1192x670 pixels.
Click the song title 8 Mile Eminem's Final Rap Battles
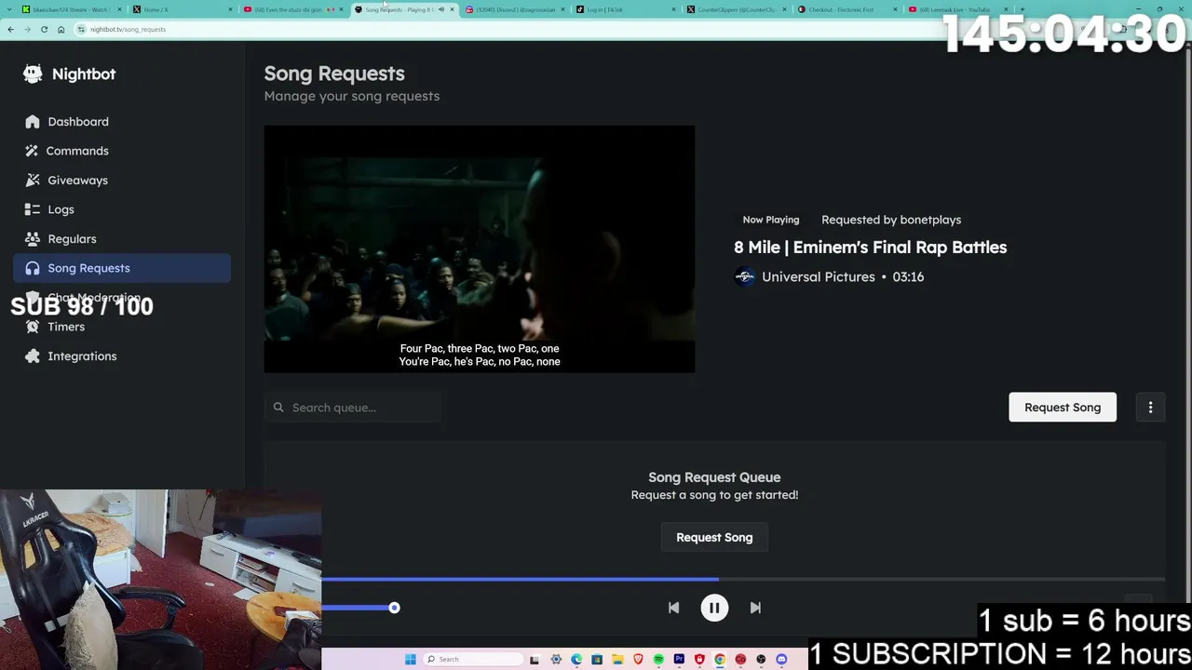pyautogui.click(x=870, y=247)
